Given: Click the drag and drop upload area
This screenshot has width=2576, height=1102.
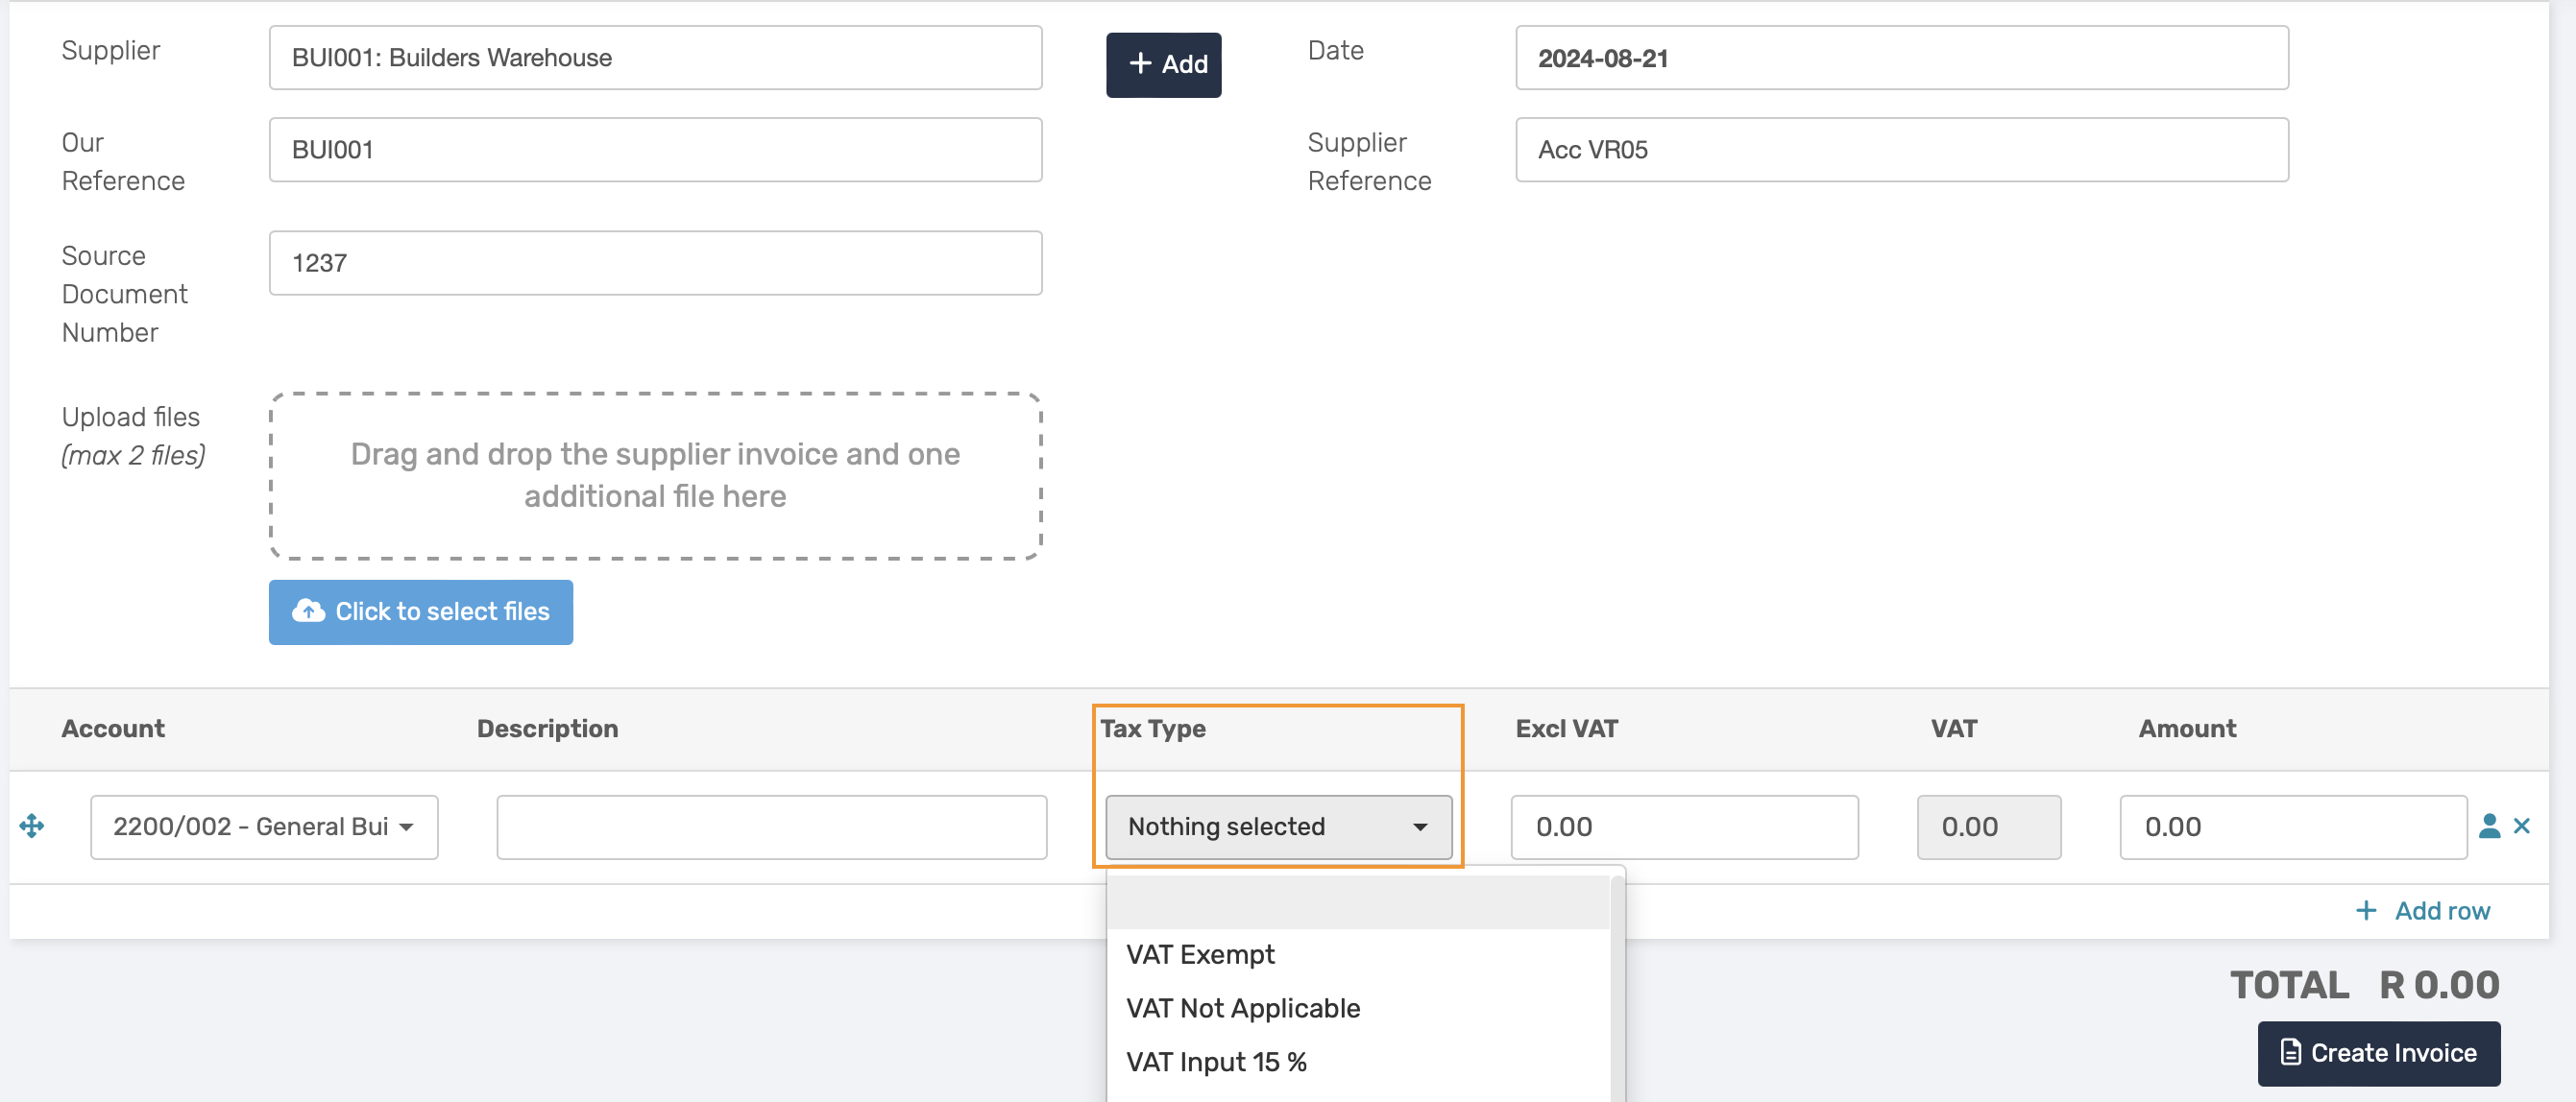Looking at the screenshot, I should [x=655, y=475].
